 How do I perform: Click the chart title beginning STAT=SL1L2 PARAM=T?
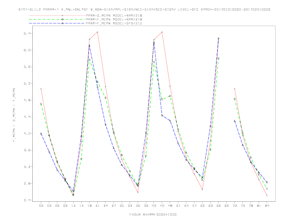click(144, 10)
